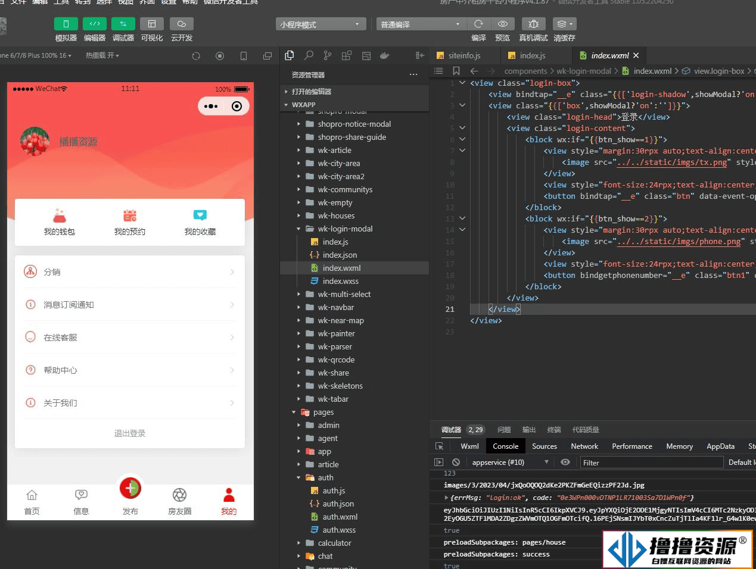
Task: Click the simulator stop record icon
Action: 220,56
